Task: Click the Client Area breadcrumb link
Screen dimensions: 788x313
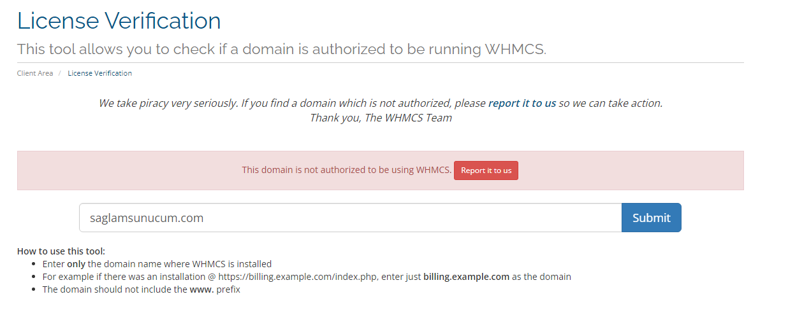Action: pos(35,73)
